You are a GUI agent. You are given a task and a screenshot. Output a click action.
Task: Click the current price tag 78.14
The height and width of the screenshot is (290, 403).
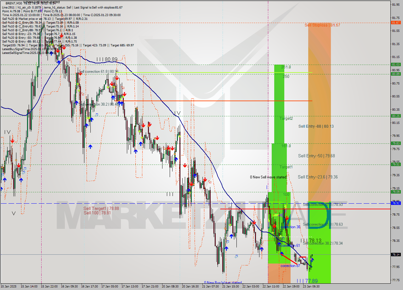pyautogui.click(x=396, y=254)
